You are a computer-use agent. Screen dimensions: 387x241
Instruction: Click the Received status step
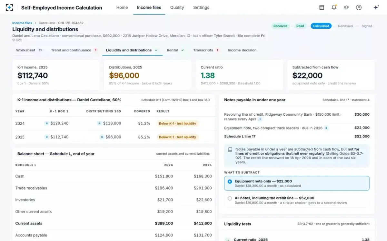coord(280,26)
